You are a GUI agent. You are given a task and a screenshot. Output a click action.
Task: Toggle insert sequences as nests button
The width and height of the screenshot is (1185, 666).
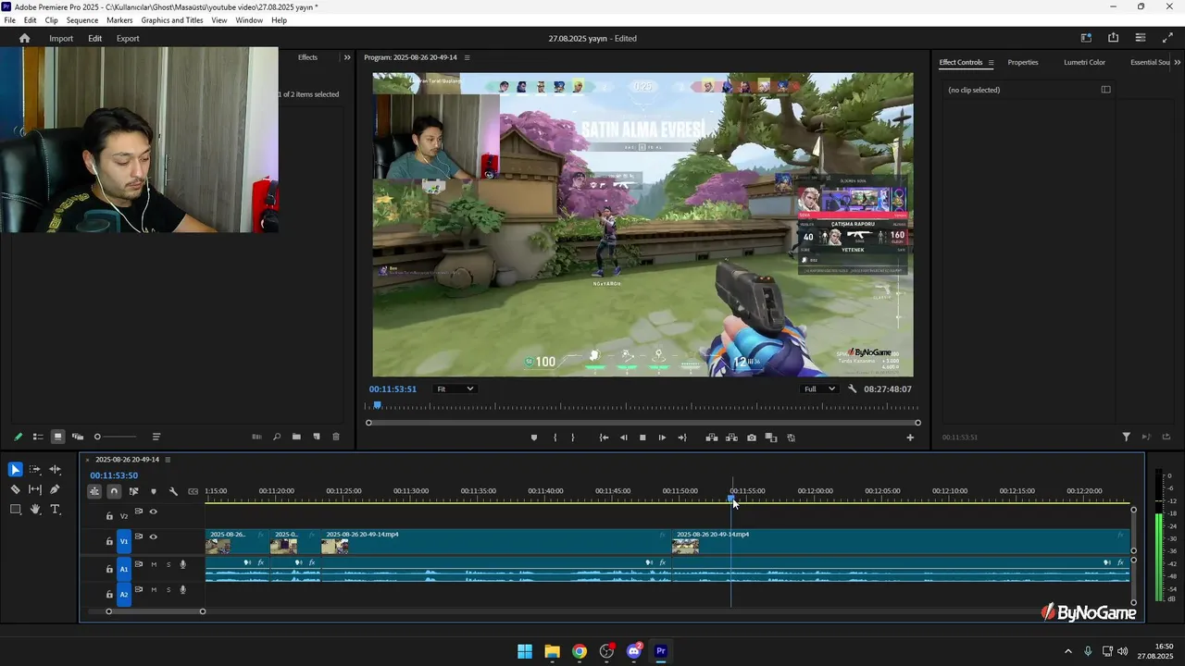point(94,491)
